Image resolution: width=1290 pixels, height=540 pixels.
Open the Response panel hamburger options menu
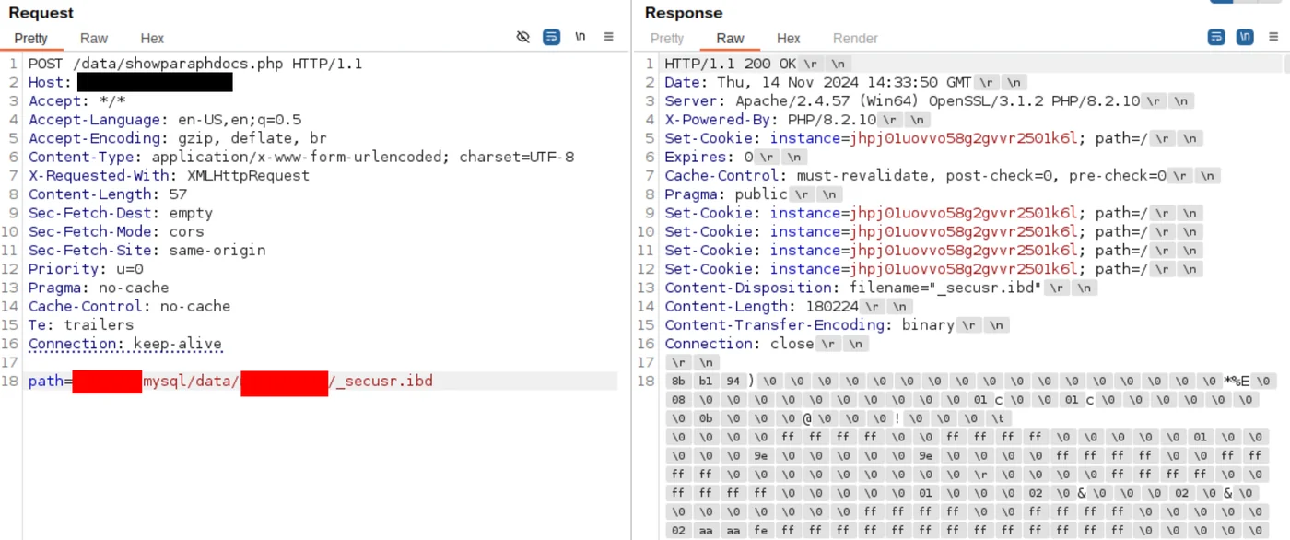coord(1274,37)
